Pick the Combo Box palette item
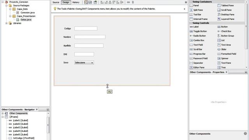This screenshot has height=140, width=249. coord(197,40)
